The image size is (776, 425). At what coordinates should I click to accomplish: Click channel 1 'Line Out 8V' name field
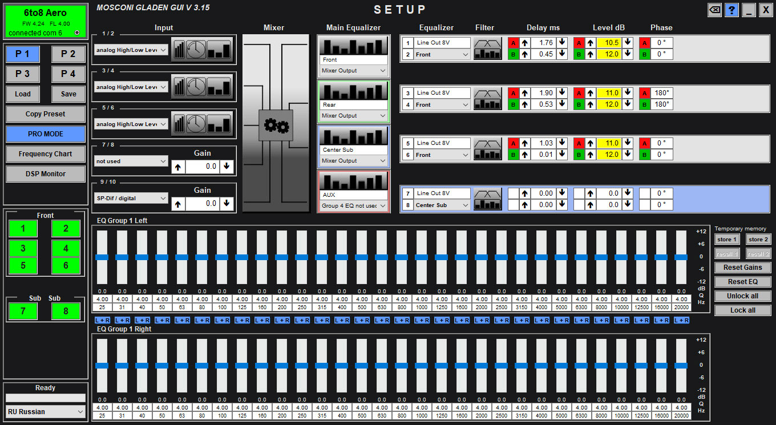[x=442, y=43]
